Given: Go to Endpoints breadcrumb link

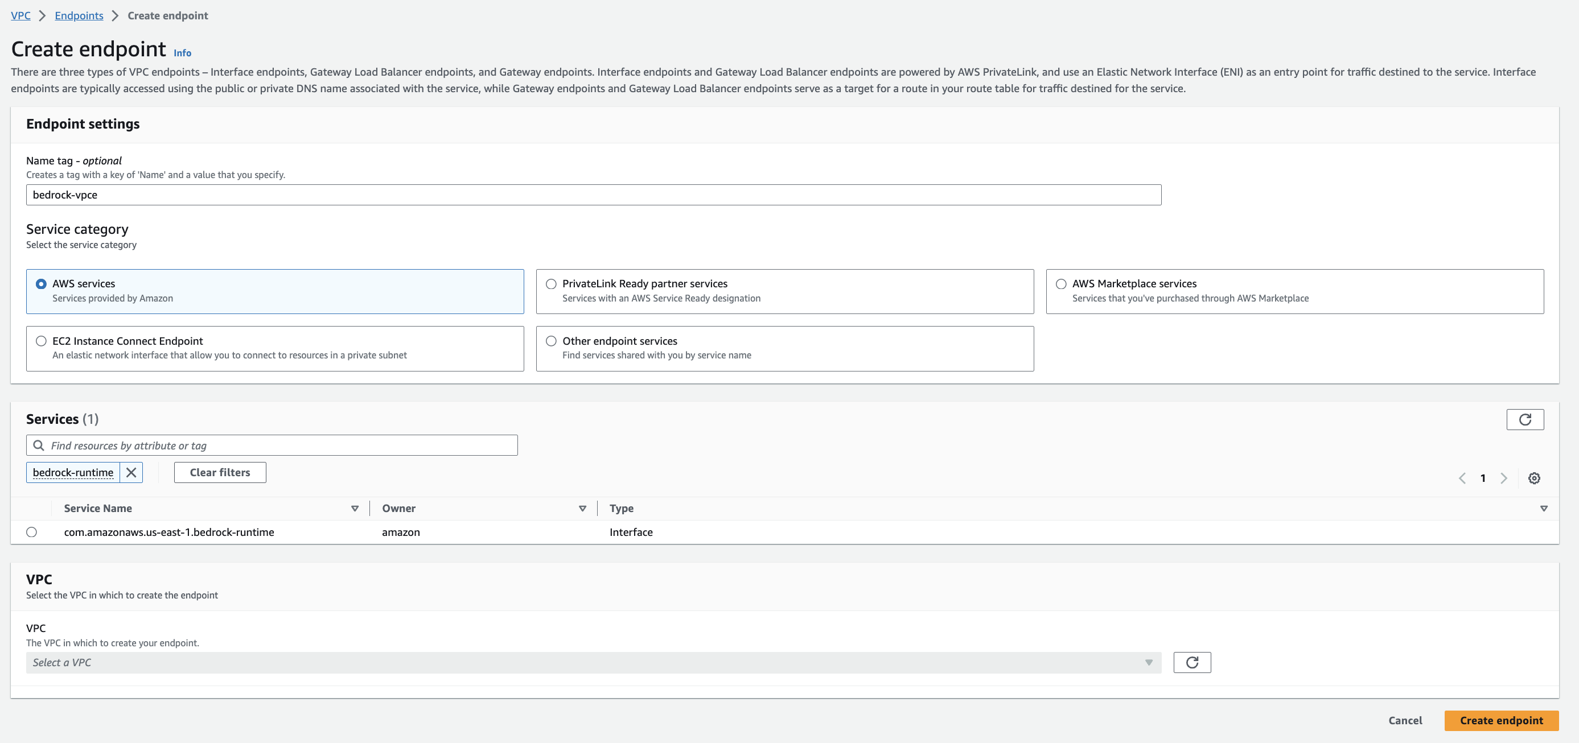Looking at the screenshot, I should 79,15.
